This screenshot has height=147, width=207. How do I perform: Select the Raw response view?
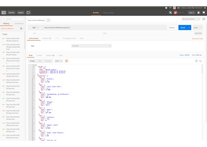(40, 61)
